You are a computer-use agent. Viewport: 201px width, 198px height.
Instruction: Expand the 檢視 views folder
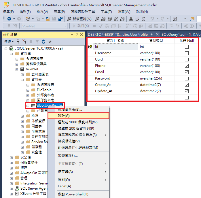coord(22,116)
